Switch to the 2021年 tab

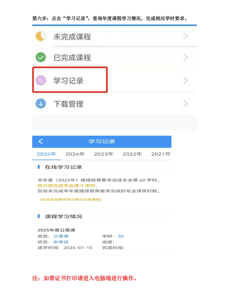click(x=161, y=154)
